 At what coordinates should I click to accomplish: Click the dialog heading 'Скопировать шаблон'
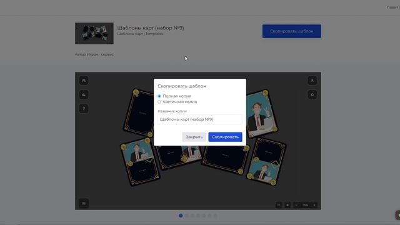182,86
